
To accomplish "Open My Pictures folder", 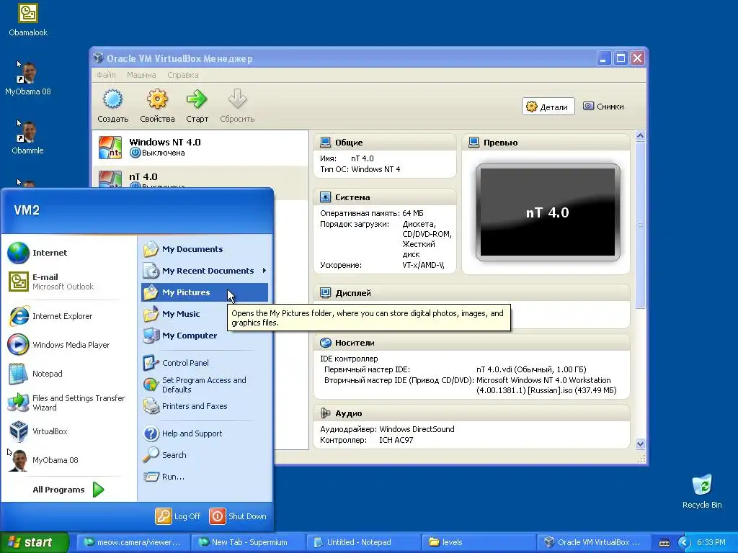I will tap(205, 292).
